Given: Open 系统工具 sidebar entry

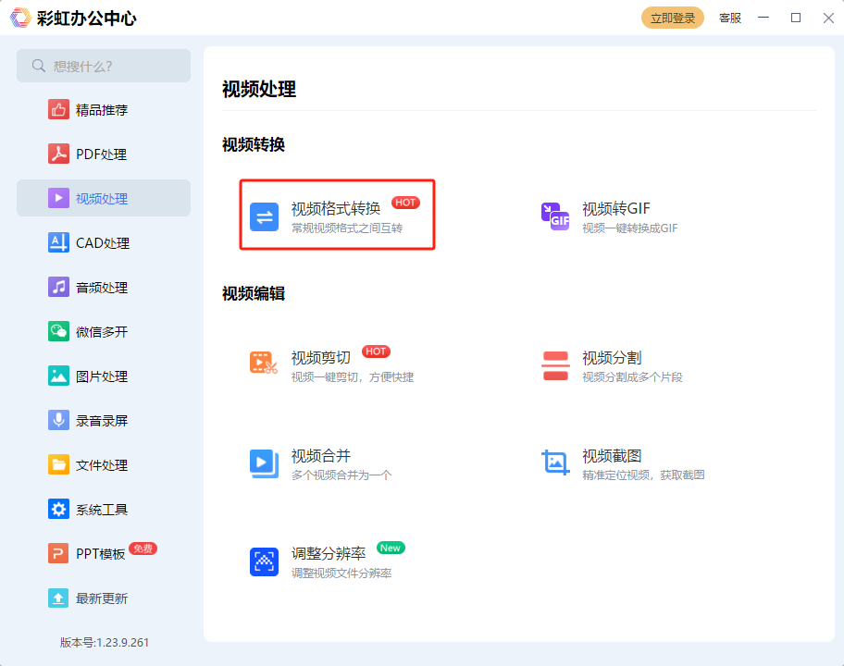Looking at the screenshot, I should pos(104,509).
